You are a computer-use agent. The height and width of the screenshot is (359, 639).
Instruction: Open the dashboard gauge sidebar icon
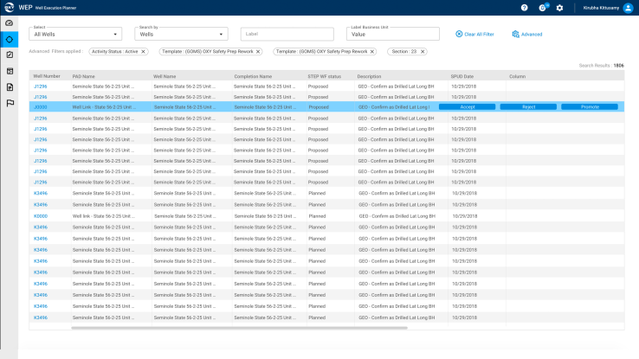(x=10, y=23)
